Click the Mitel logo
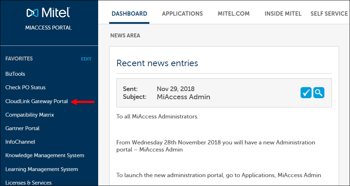The image size is (350, 186). 48,13
